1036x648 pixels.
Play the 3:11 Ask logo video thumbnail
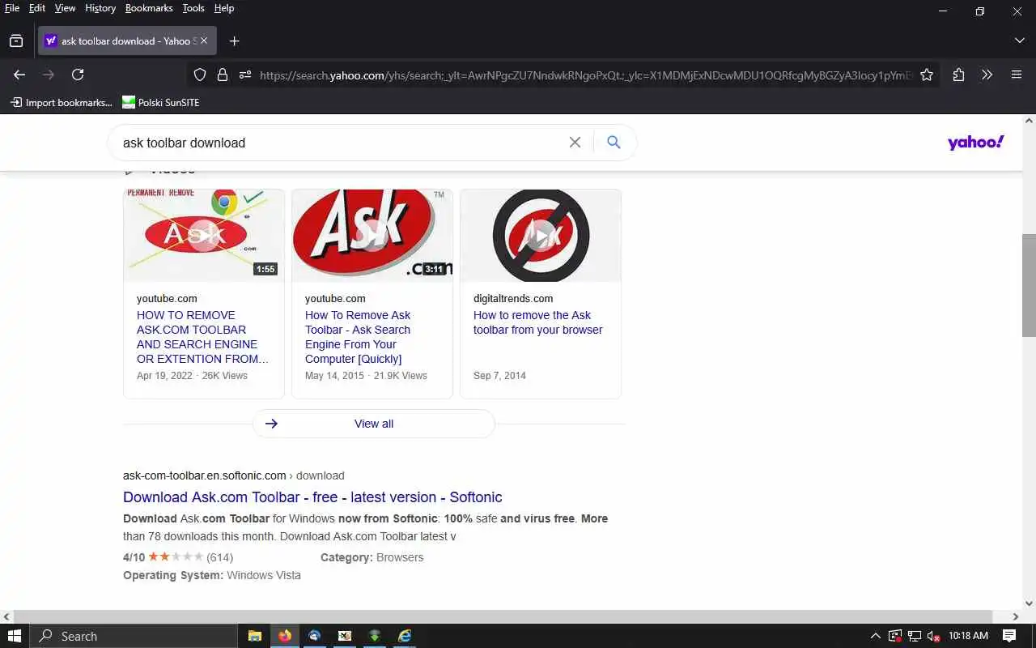click(372, 235)
